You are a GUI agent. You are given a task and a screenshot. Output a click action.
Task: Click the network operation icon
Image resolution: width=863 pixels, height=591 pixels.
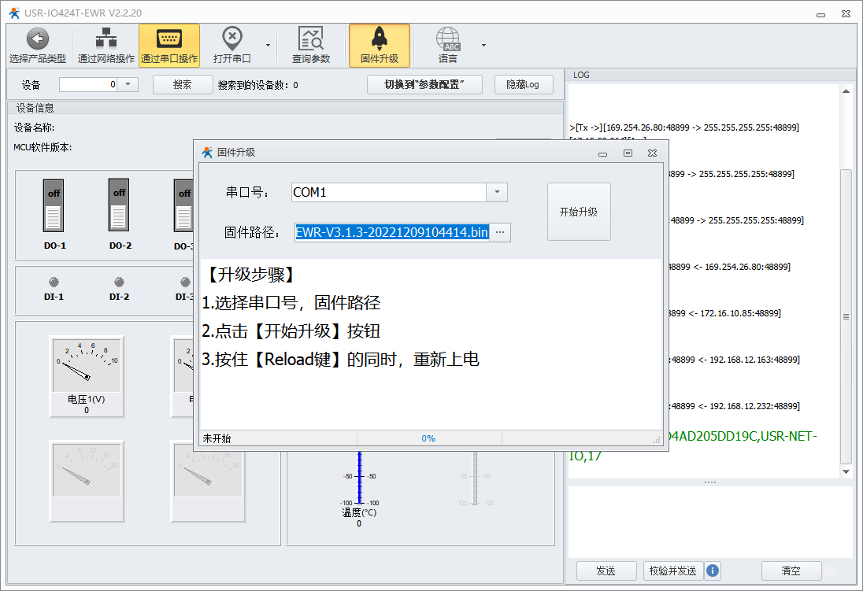click(106, 39)
